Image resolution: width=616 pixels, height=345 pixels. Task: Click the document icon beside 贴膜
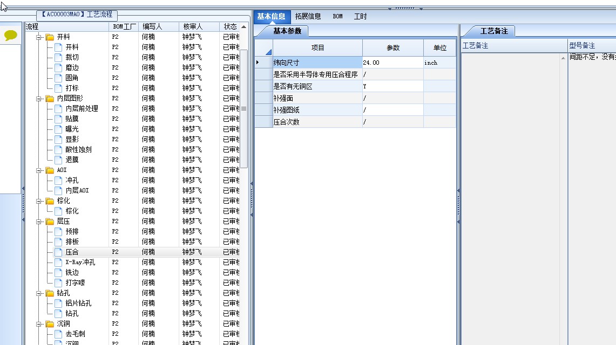point(58,119)
